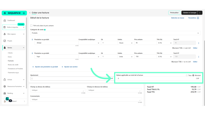Click the Champ au-dessus du tableau field

(x=58, y=90)
